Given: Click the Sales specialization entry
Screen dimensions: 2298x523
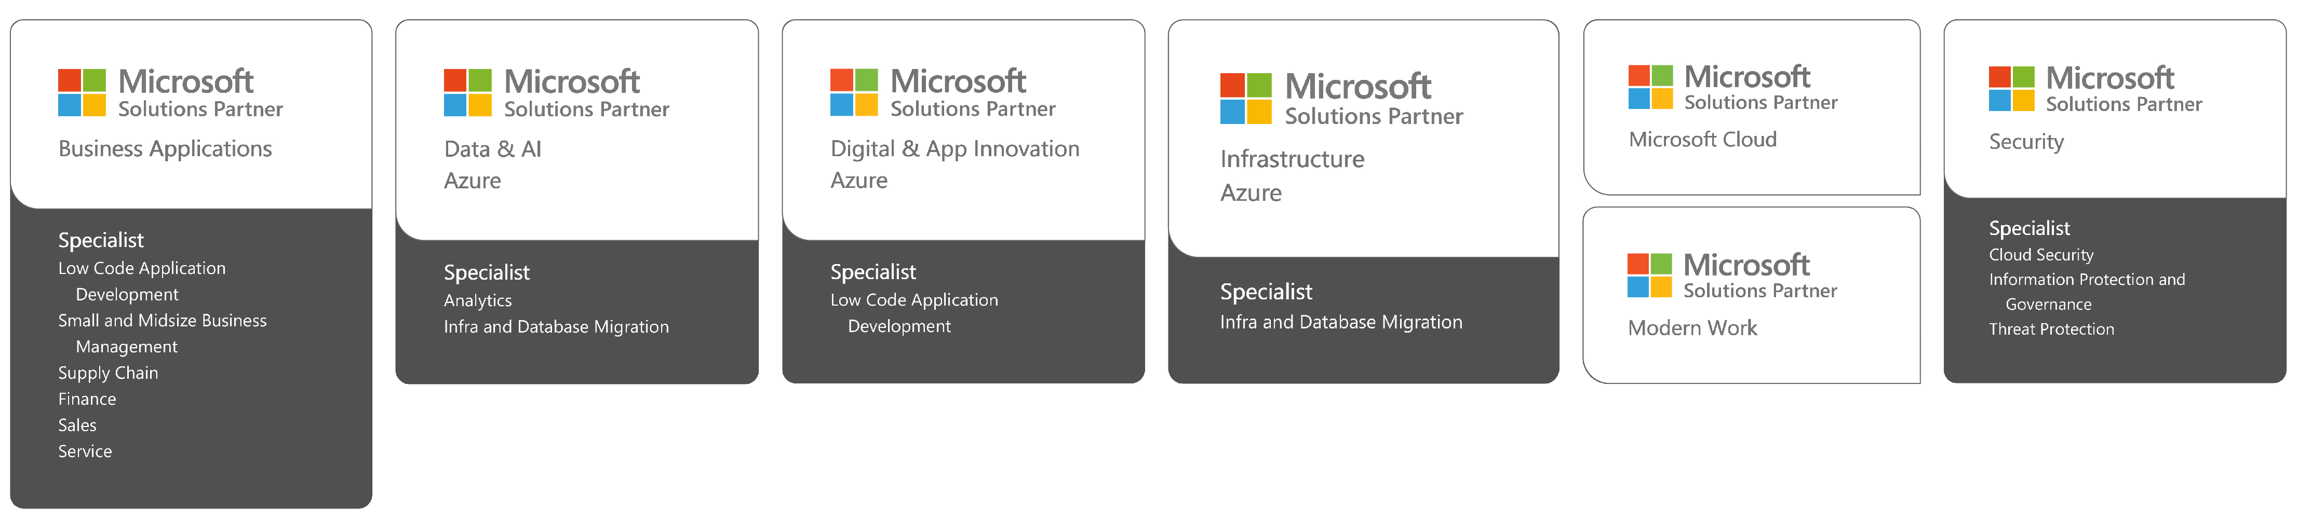Looking at the screenshot, I should point(77,425).
